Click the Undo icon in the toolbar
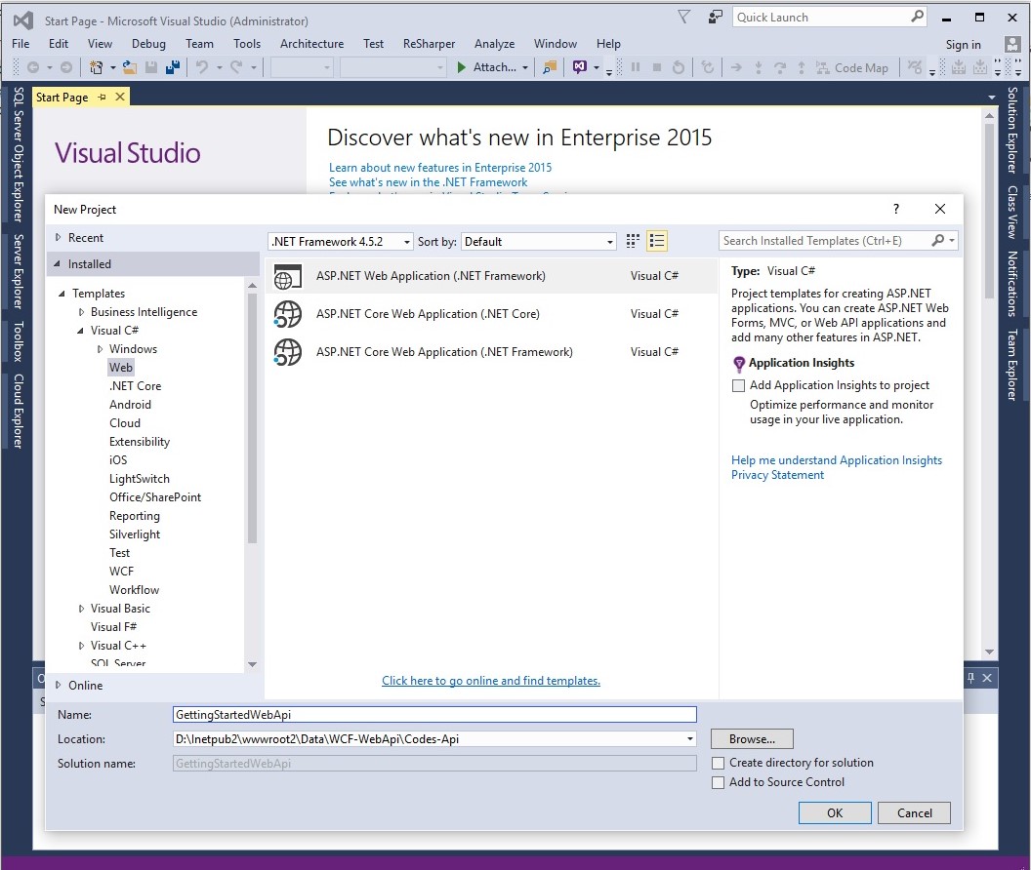Screen dimensions: 1031x870 point(200,66)
